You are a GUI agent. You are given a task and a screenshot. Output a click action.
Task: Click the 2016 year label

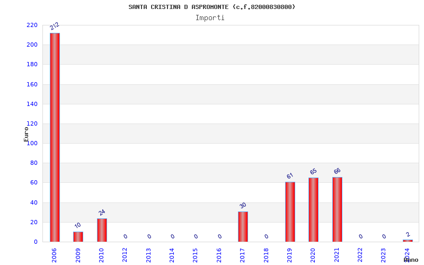pos(219,255)
